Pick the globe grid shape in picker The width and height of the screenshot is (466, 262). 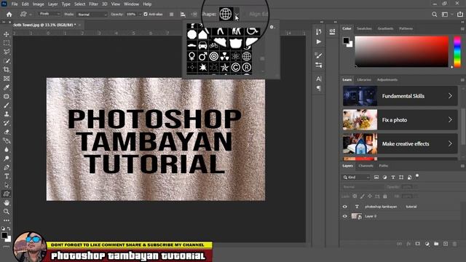pyautogui.click(x=247, y=57)
